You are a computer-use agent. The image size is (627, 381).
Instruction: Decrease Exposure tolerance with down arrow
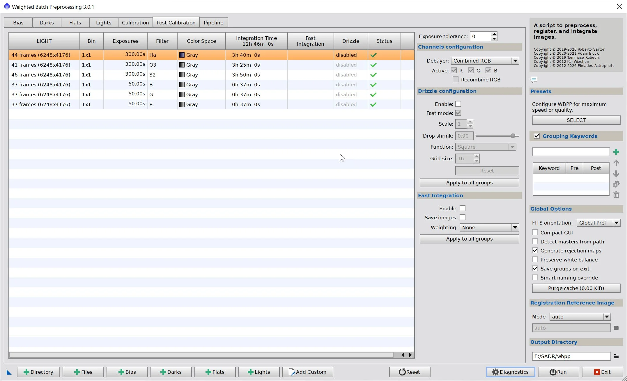pos(494,39)
